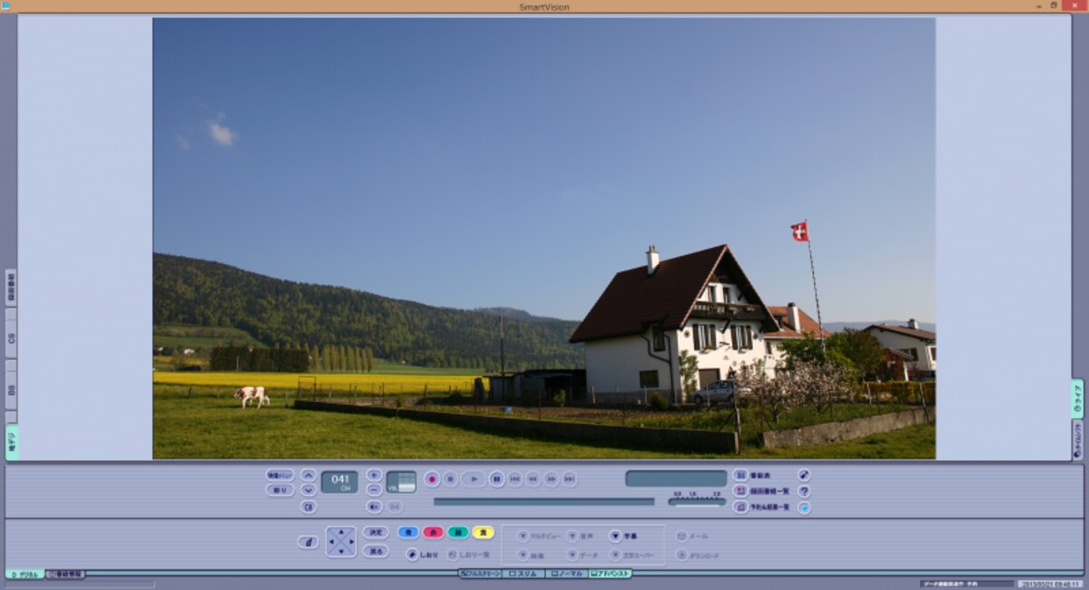Switch to the next channel down
The height and width of the screenshot is (590, 1089).
pyautogui.click(x=309, y=490)
